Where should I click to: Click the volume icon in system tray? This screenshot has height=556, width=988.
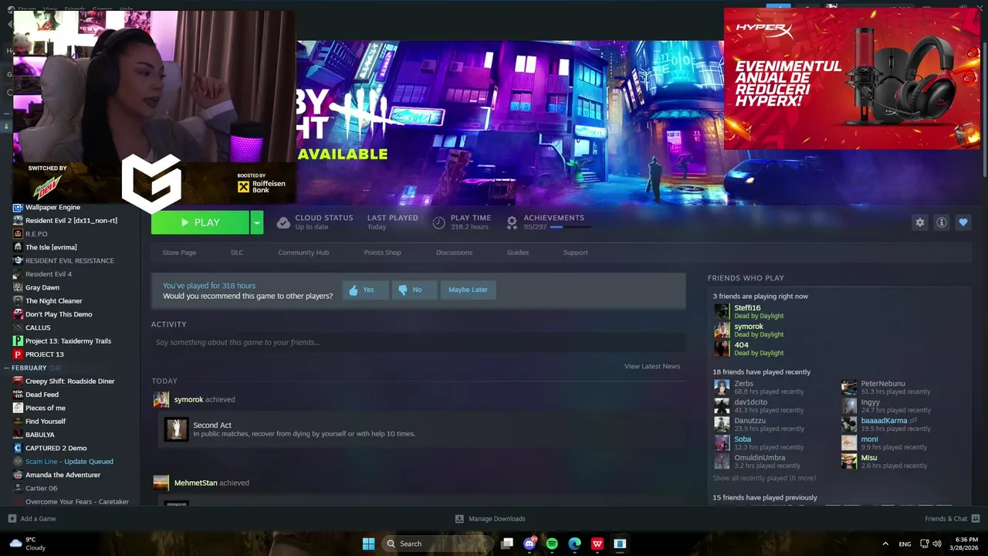point(937,544)
